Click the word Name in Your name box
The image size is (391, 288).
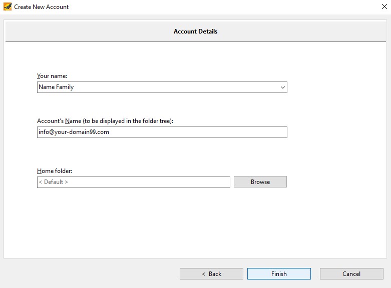(47, 87)
